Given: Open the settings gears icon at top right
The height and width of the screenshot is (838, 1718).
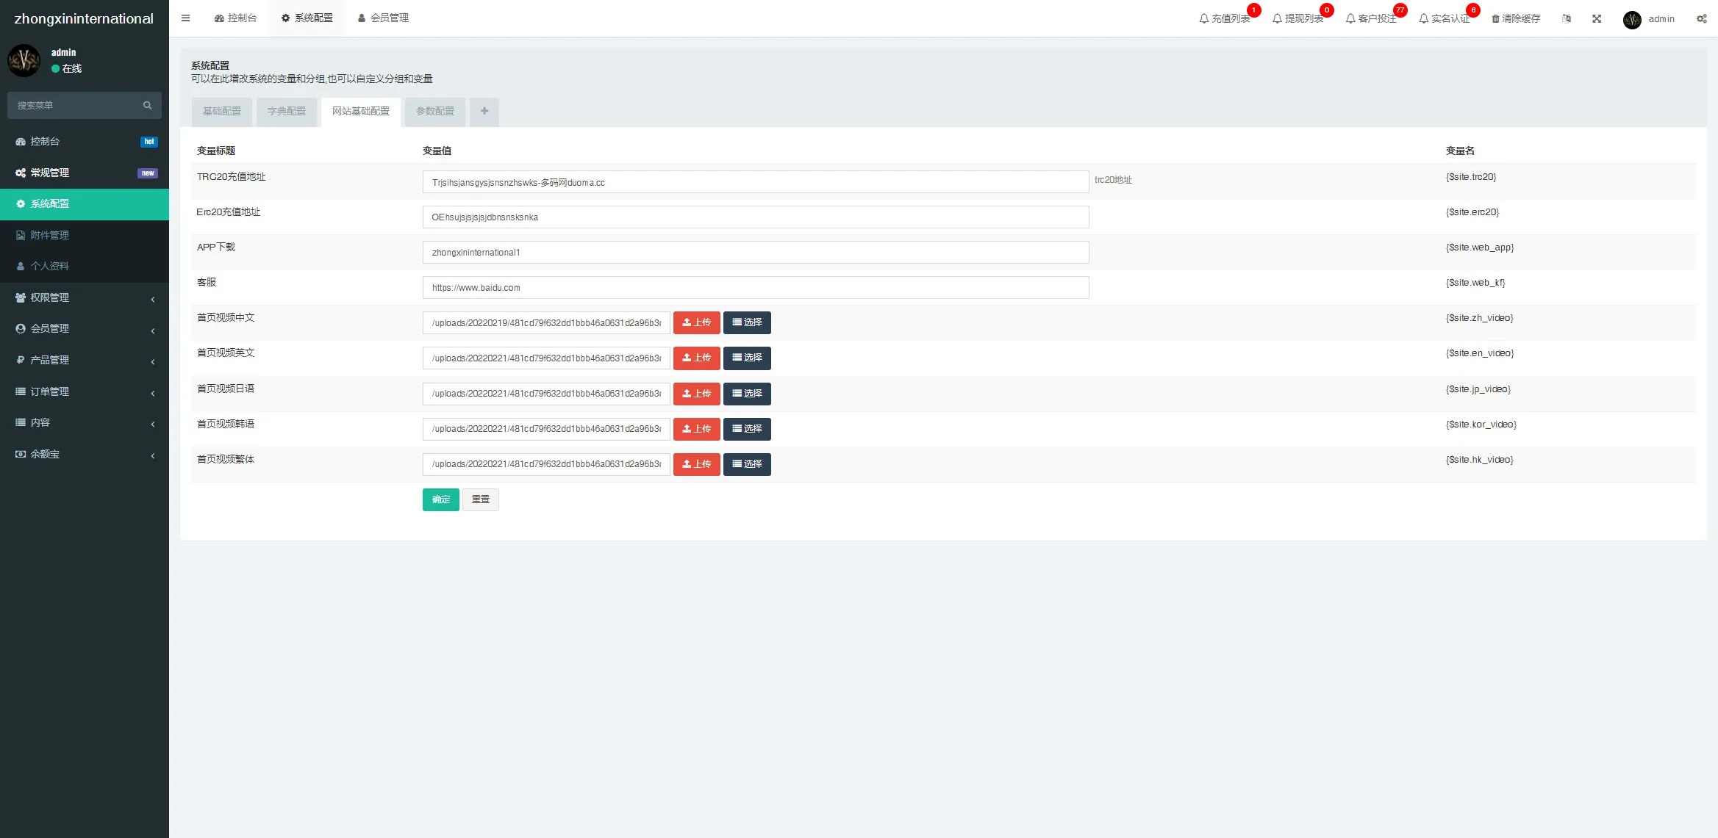Looking at the screenshot, I should pos(1701,18).
